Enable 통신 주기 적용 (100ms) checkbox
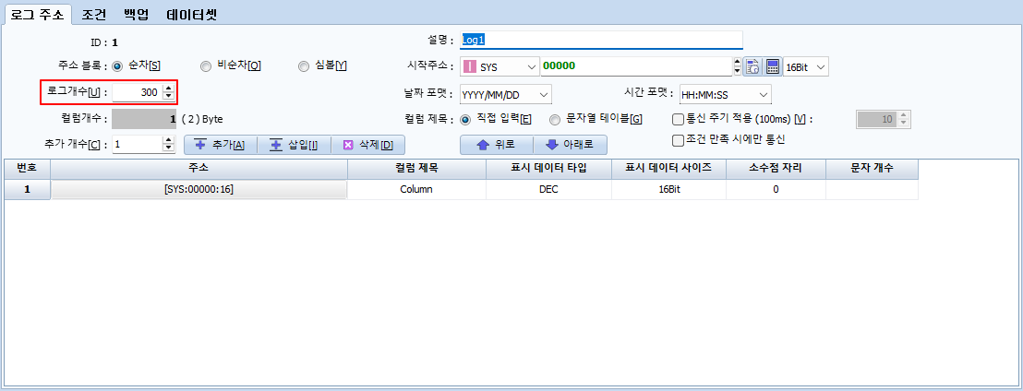 (678, 119)
